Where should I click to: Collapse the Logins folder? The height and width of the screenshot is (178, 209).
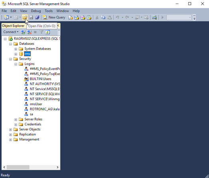point(16,64)
